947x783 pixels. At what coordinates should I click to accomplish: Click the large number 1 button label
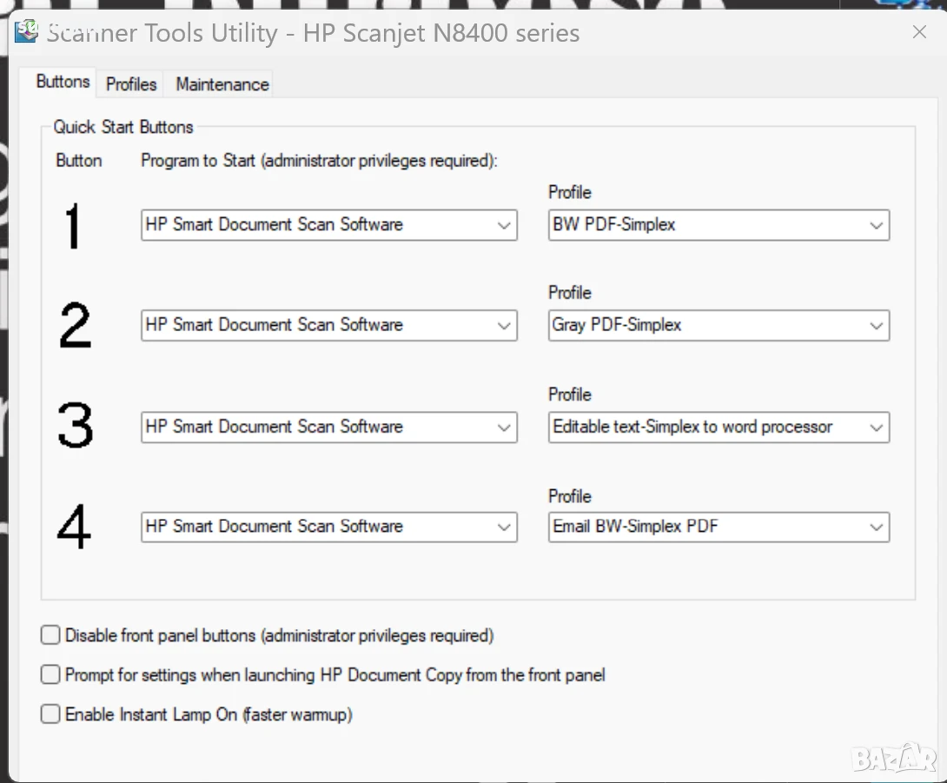coord(72,226)
